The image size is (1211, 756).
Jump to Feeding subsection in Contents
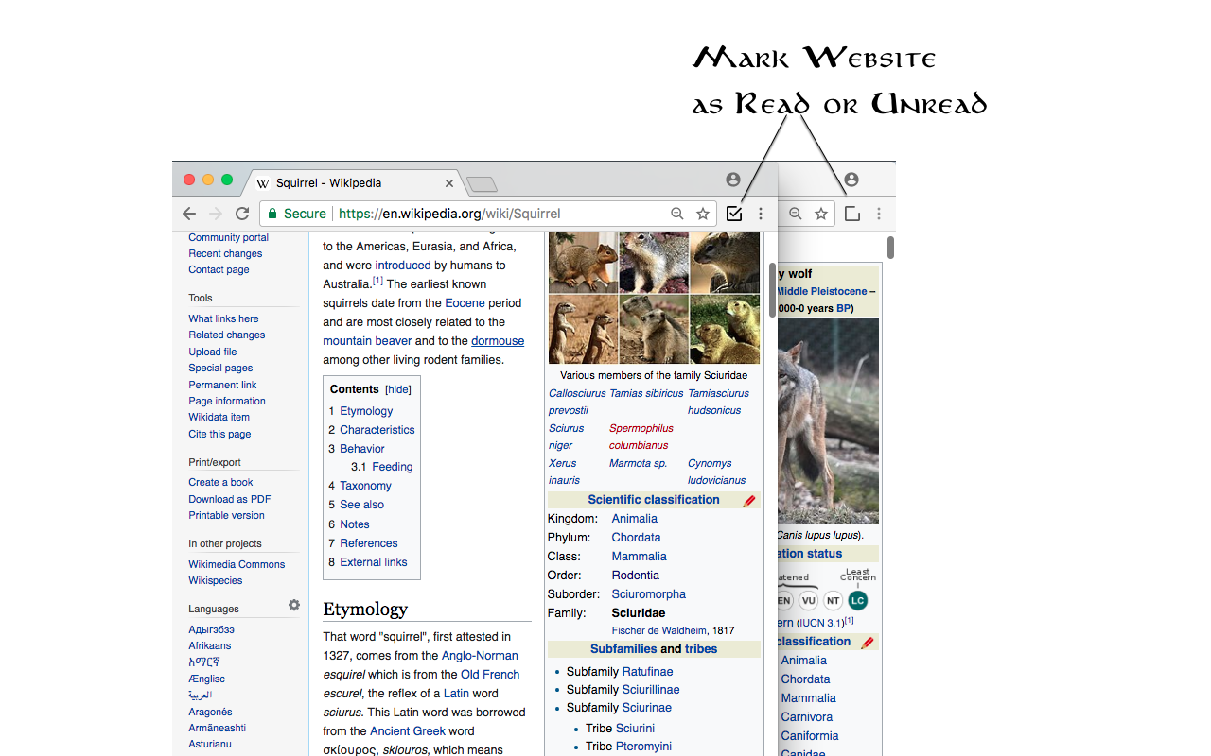pyautogui.click(x=393, y=467)
